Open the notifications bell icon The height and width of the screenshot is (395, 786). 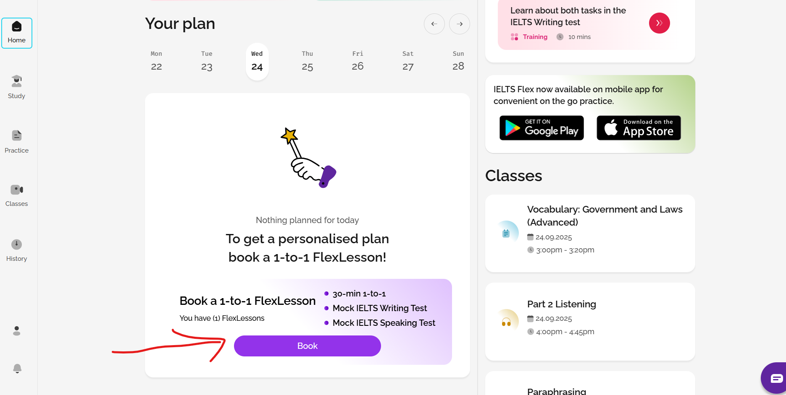[x=17, y=369]
